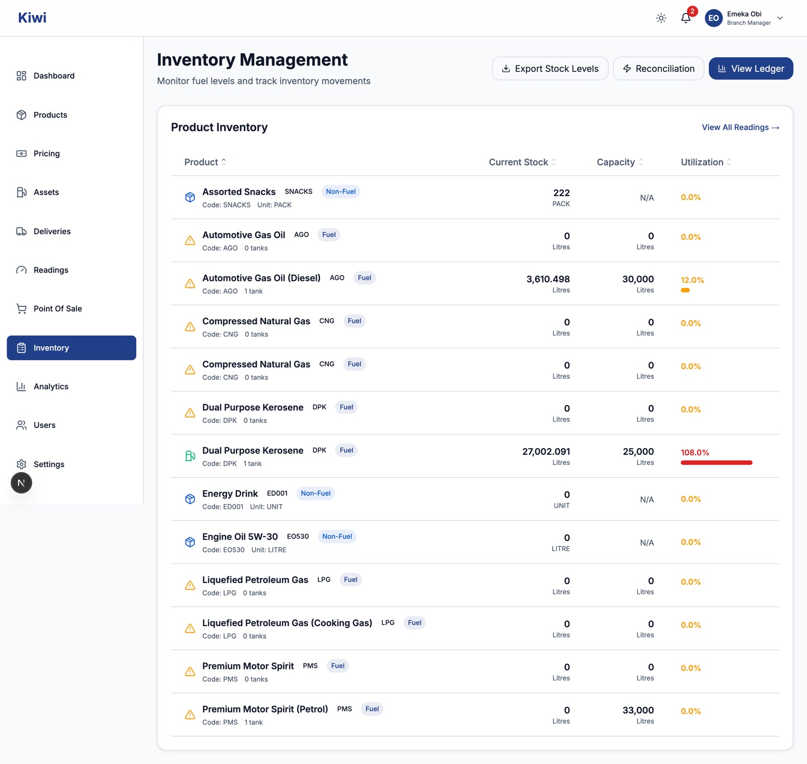Viewport: 807px width, 764px height.
Task: Click the Inventory clipboard icon
Action: click(21, 348)
